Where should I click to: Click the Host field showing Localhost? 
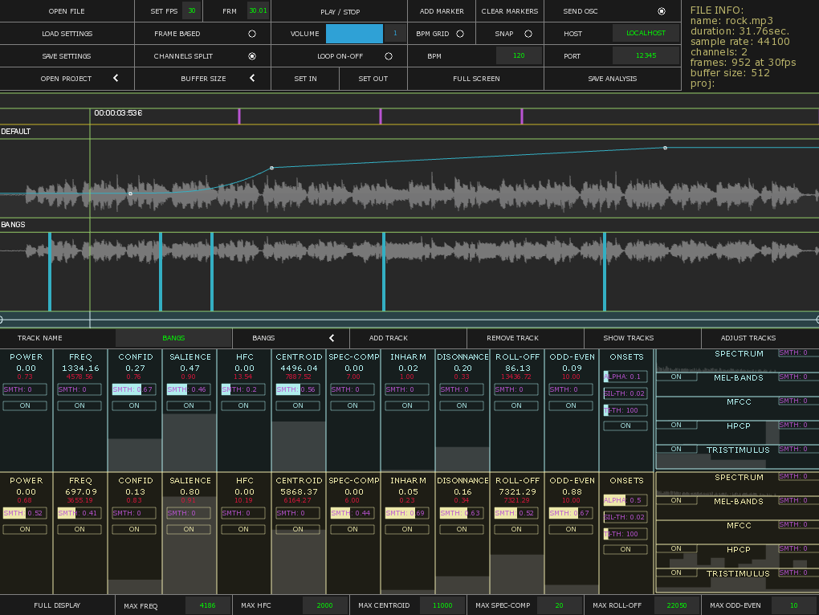(x=646, y=33)
